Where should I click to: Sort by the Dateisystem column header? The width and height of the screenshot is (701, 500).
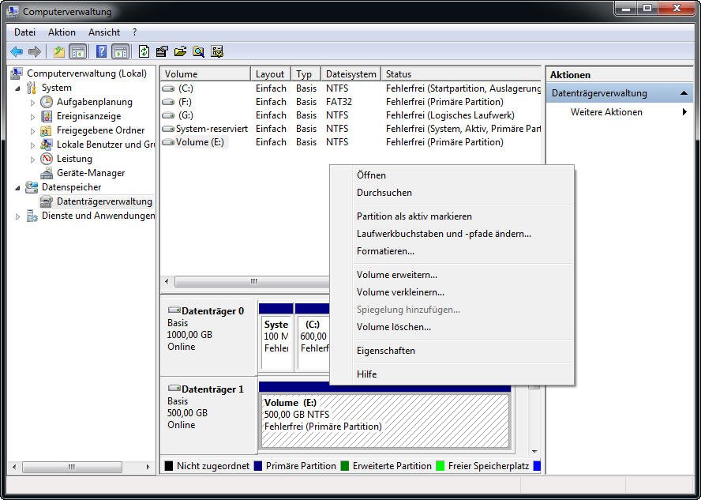351,73
